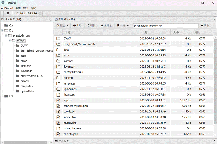
Task: Sort by the 名称 column header
Action: click(101, 32)
